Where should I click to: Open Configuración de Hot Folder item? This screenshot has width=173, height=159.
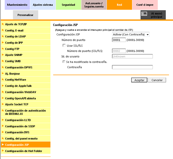(x=25, y=151)
